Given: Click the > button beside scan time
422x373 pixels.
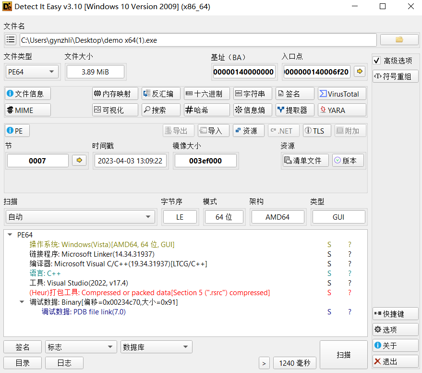Looking at the screenshot, I should point(264,363).
